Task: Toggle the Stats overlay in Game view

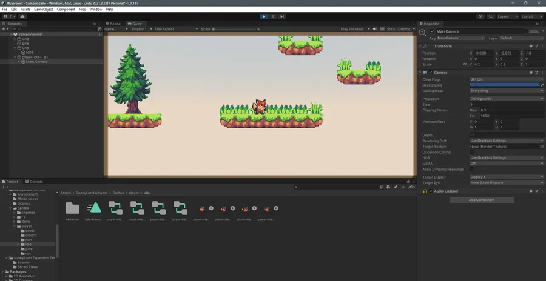Action: click(391, 29)
